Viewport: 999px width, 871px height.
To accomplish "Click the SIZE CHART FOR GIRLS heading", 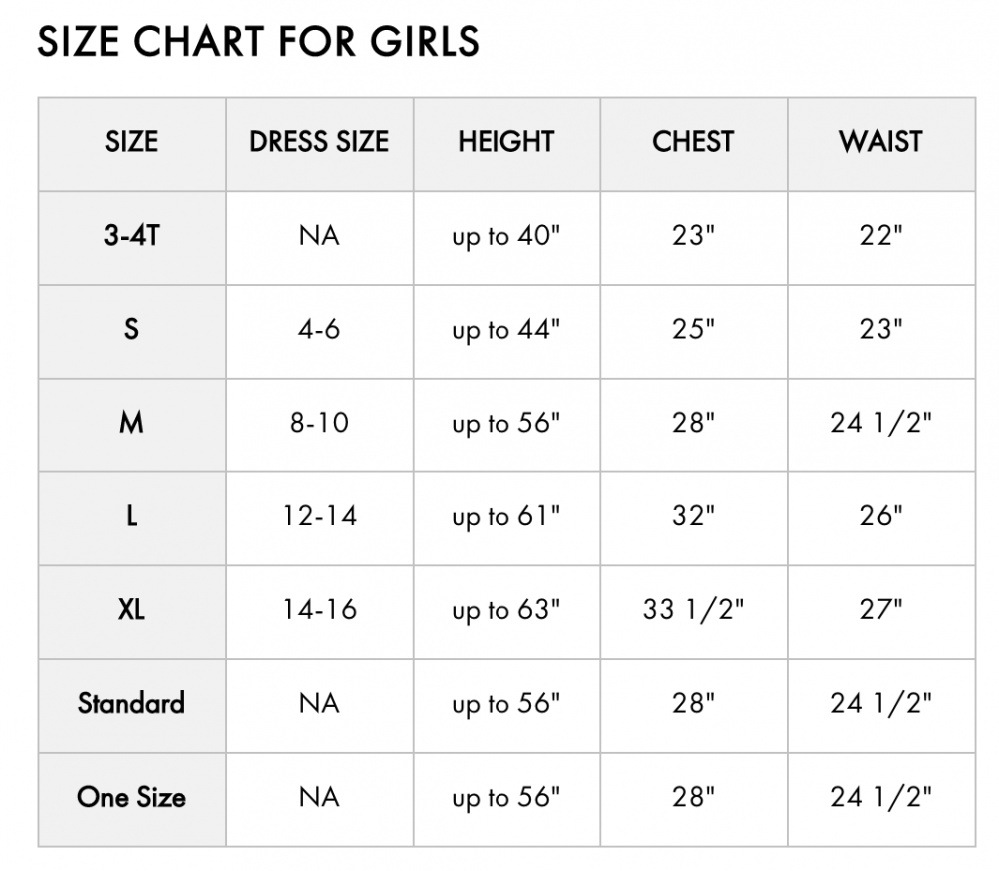I will coord(258,41).
